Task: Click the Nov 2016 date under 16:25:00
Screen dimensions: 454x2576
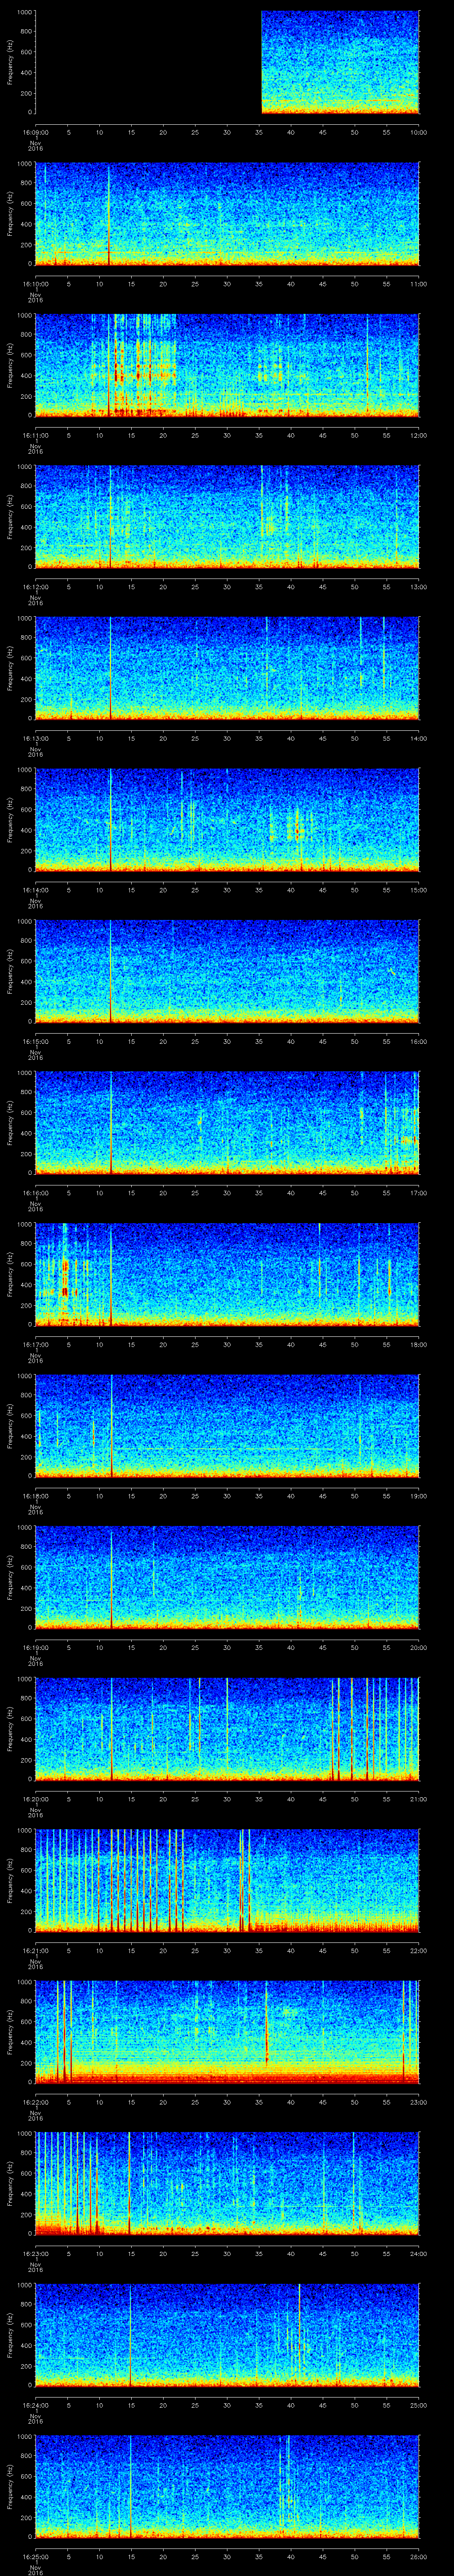Action: coord(35,2572)
